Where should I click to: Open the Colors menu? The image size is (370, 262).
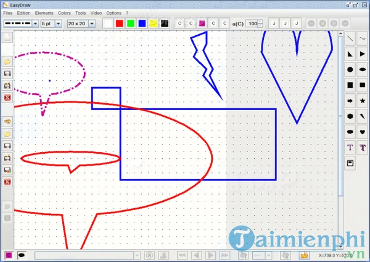pyautogui.click(x=64, y=13)
